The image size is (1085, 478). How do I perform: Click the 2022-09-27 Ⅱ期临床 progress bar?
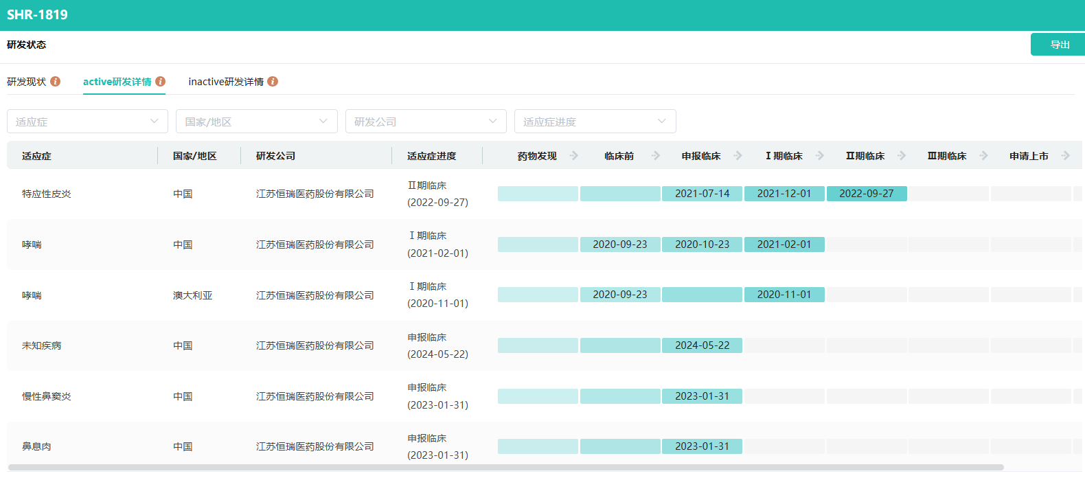[x=866, y=194]
